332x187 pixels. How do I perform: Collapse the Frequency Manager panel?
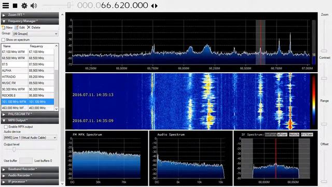pyautogui.click(x=30, y=21)
